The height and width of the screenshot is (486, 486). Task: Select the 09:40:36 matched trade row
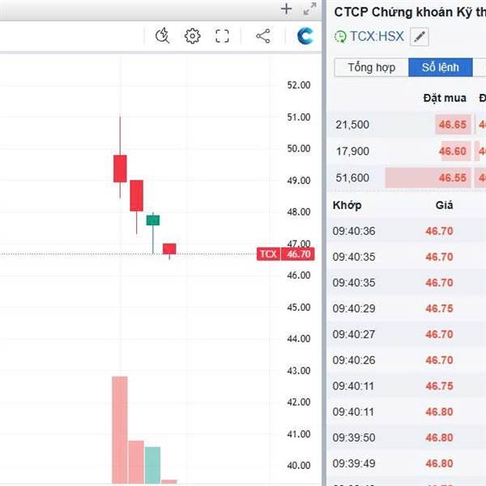click(x=405, y=231)
